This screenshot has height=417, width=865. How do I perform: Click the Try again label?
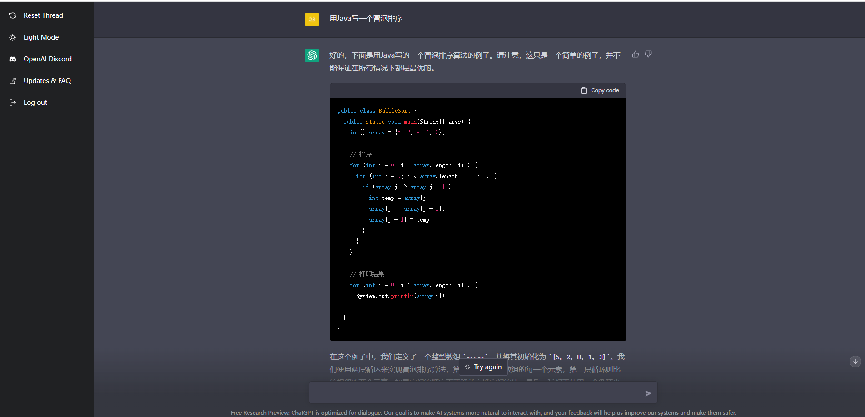click(x=488, y=367)
